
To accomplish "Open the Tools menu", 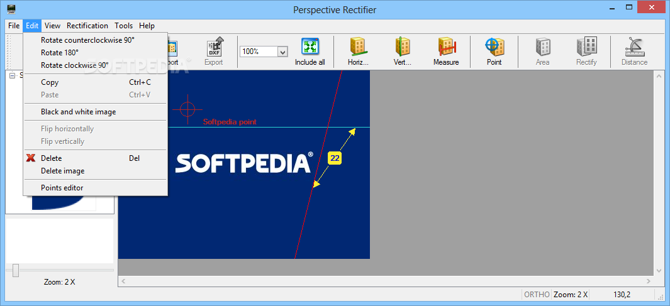I will click(x=123, y=26).
